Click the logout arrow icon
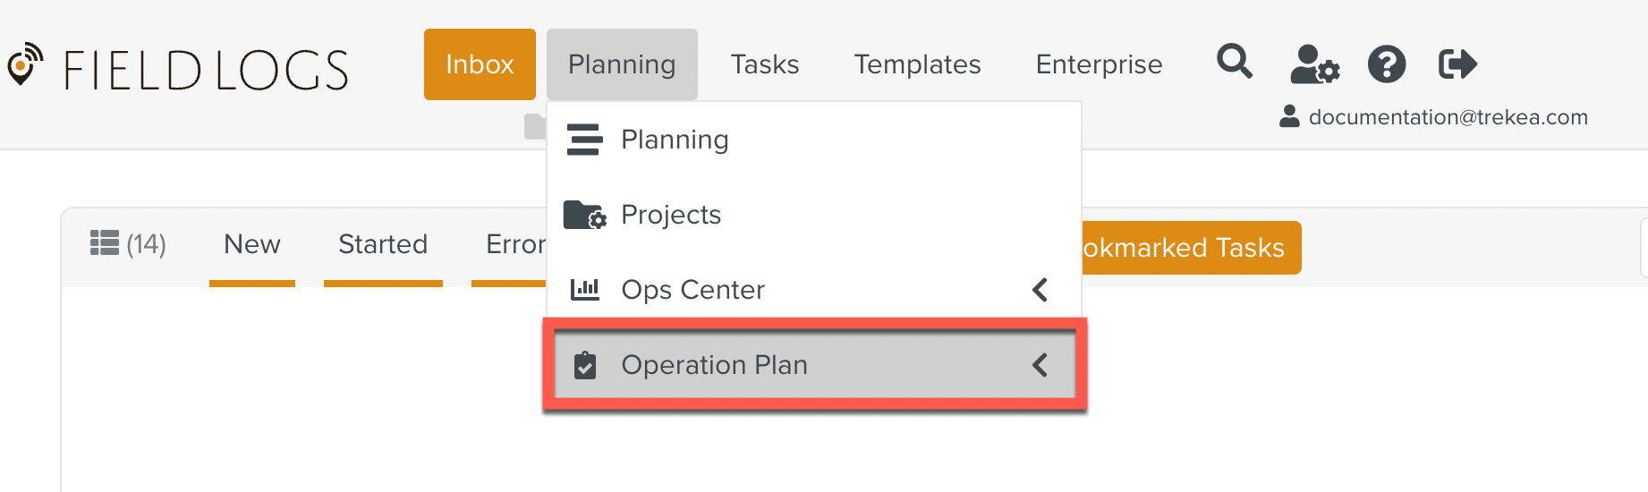The height and width of the screenshot is (492, 1648). [1457, 64]
